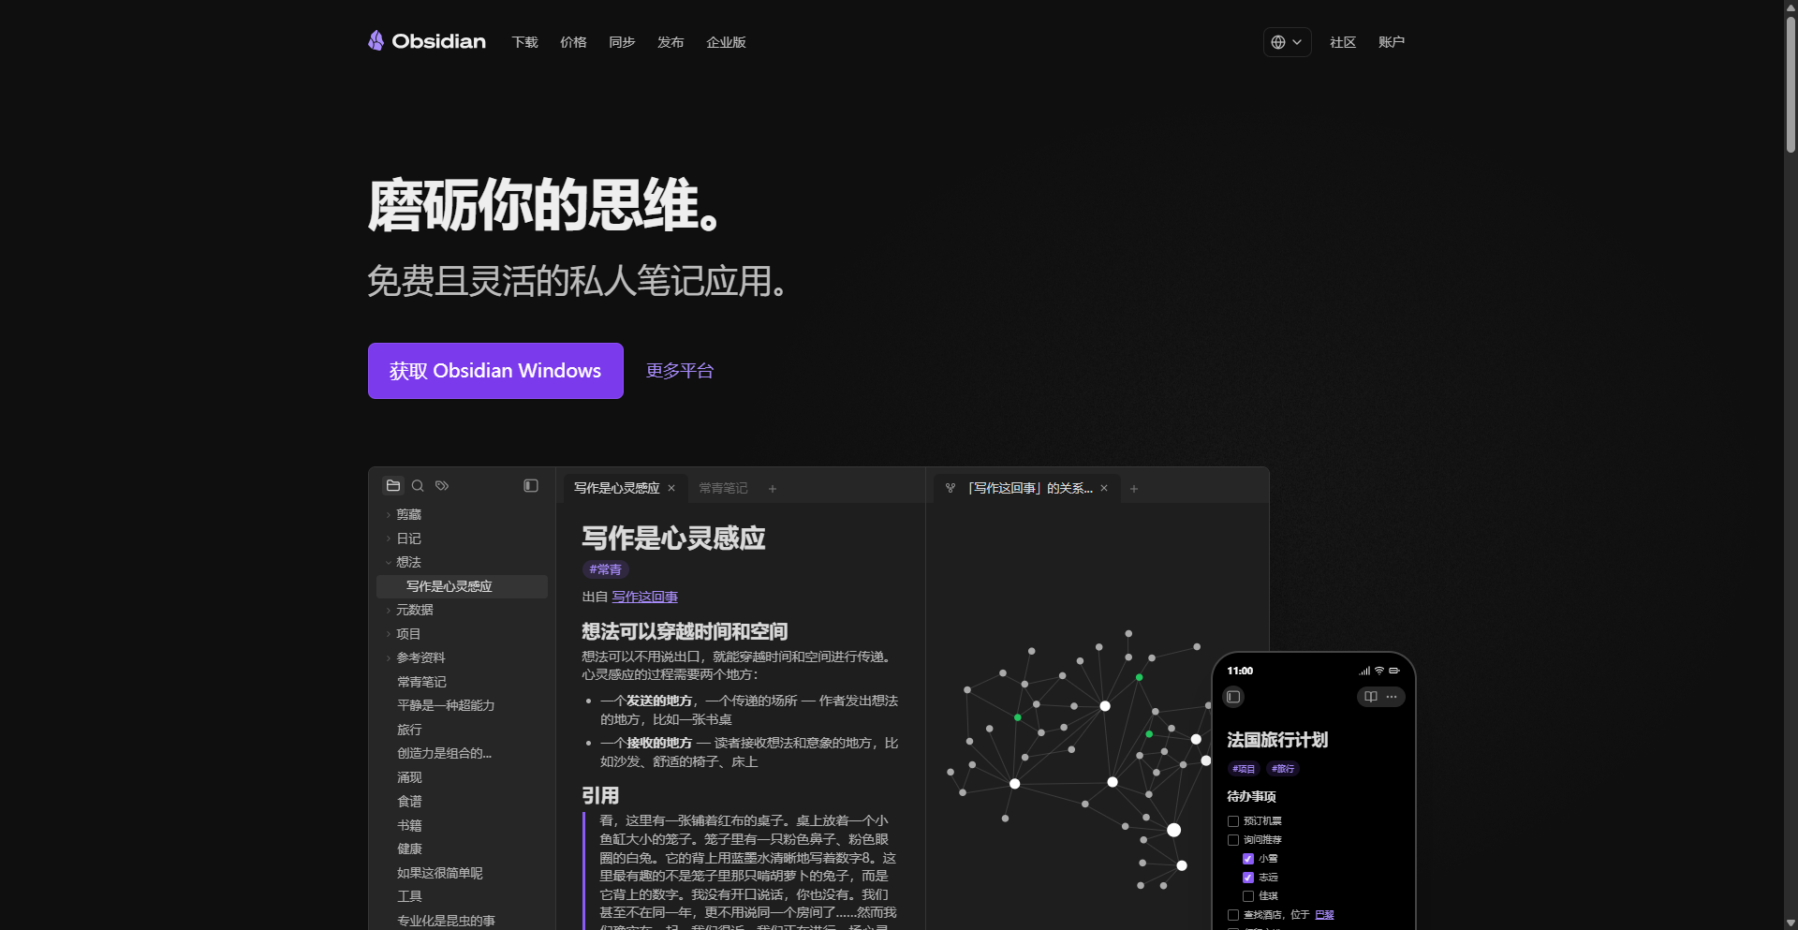Click the reading view book icon on phone
This screenshot has height=930, width=1798.
1371,697
